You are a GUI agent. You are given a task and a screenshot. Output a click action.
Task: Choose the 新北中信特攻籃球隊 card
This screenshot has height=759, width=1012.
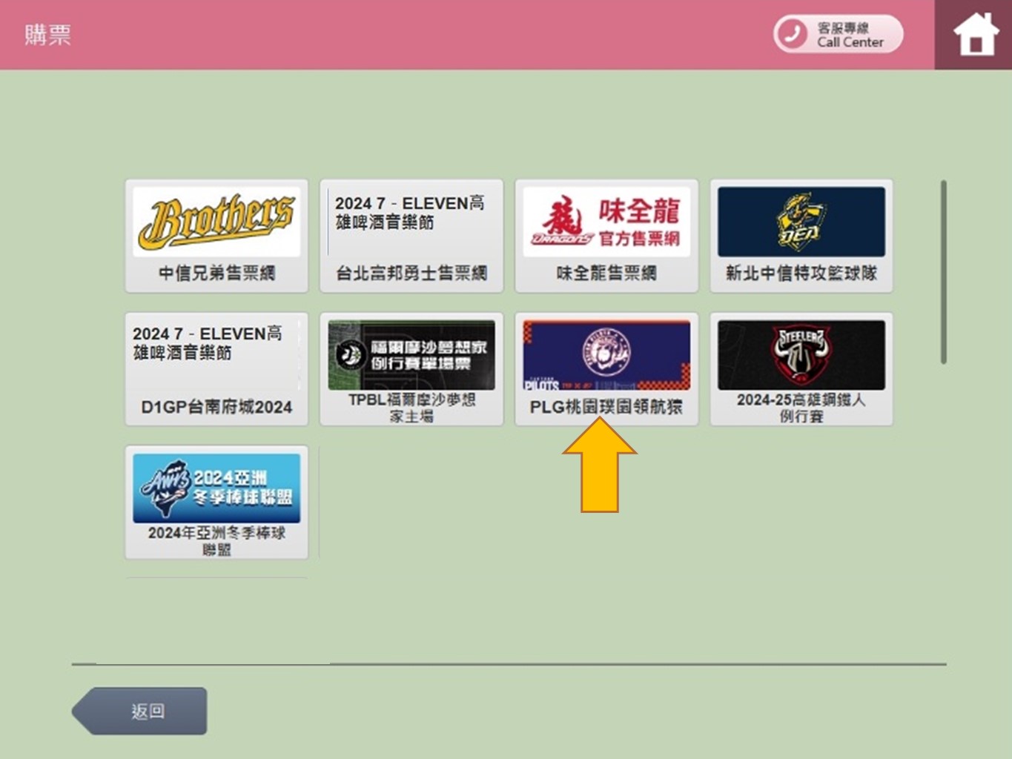801,236
